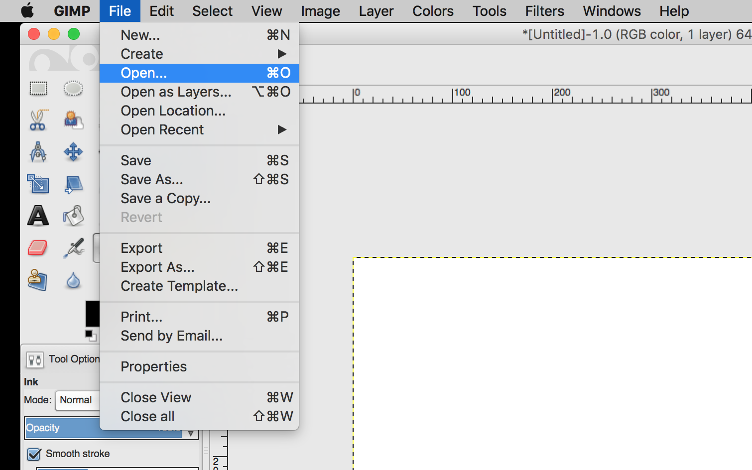Click Save in the File menu
This screenshot has height=470, width=752.
click(199, 161)
